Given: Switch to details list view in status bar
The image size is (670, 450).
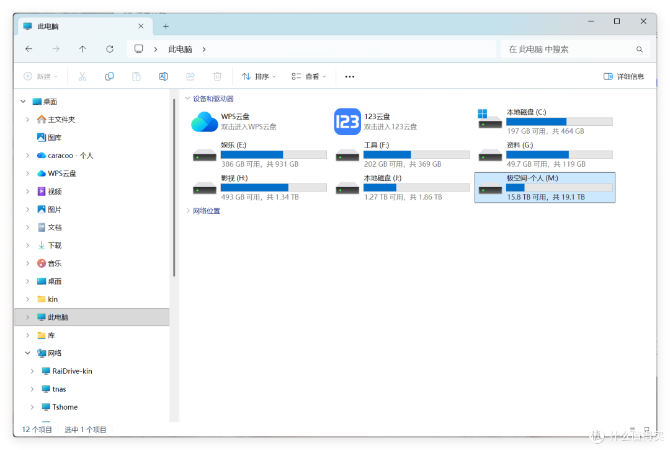Looking at the screenshot, I should click(632, 430).
